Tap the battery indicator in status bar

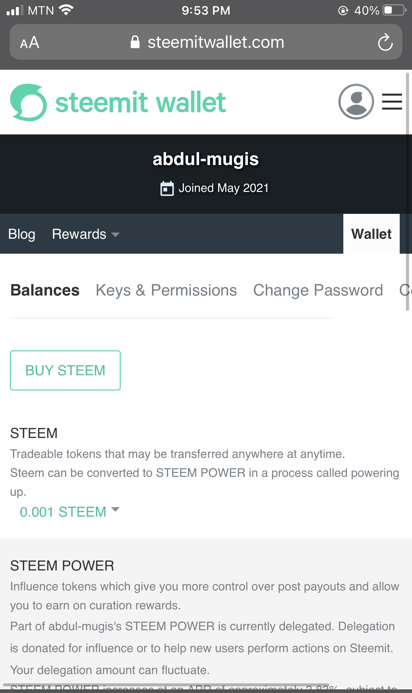pos(394,10)
